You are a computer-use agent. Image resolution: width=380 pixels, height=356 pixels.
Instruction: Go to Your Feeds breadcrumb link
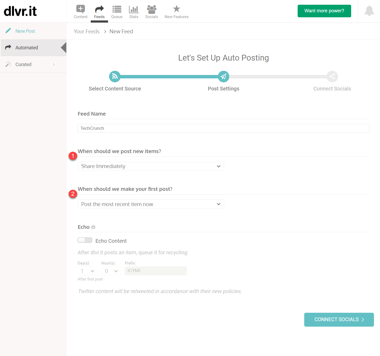[x=87, y=31]
